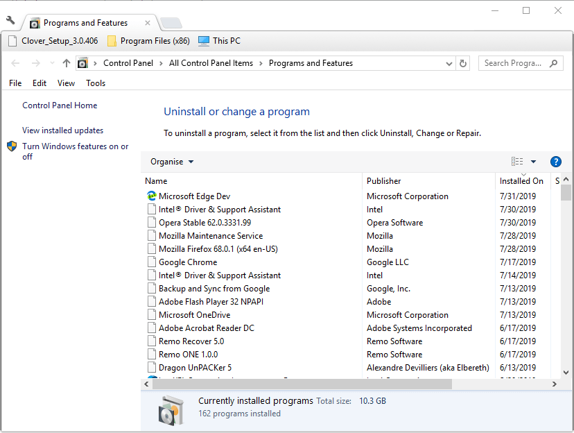Image resolution: width=574 pixels, height=433 pixels.
Task: Go to Control Panel Home
Action: 60,105
